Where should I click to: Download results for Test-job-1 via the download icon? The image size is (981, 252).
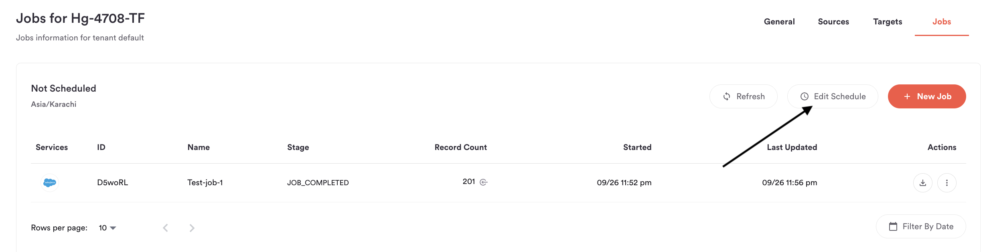(x=922, y=182)
